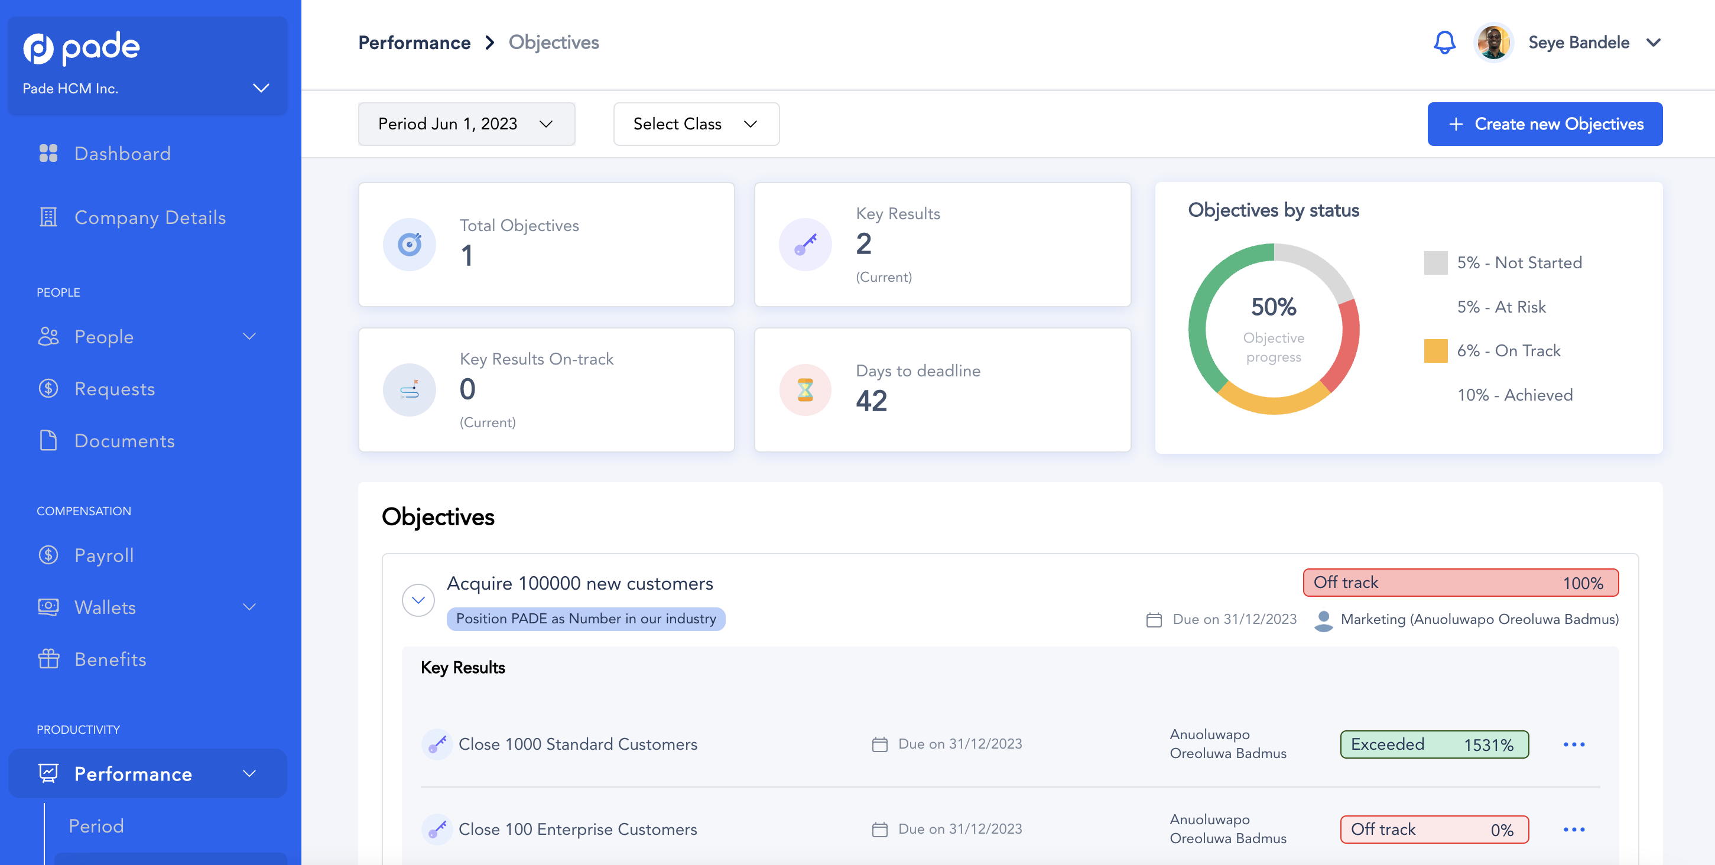This screenshot has height=865, width=1715.
Task: Open notifications via the bell icon
Action: pyautogui.click(x=1444, y=42)
